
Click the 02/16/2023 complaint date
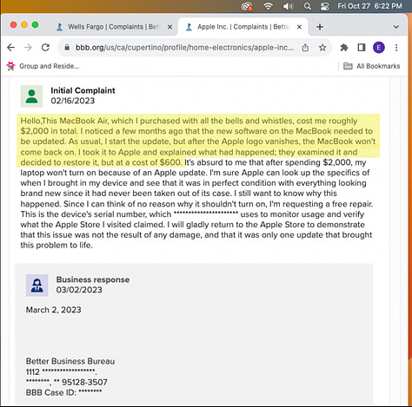pos(73,101)
